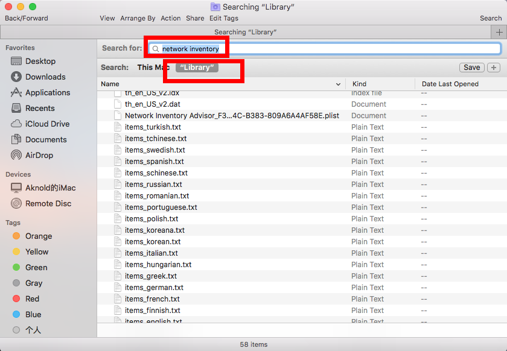This screenshot has width=507, height=351.
Task: Click the network inventory search field
Action: pos(326,49)
